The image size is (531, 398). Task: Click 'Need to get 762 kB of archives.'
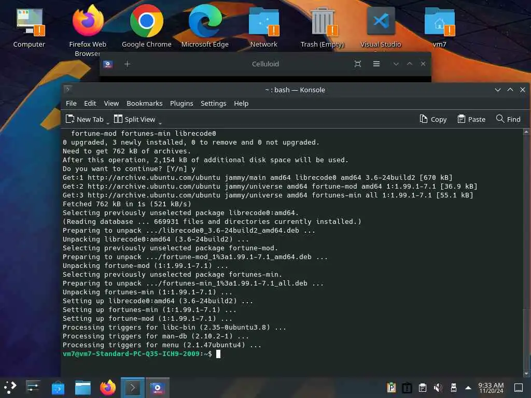[127, 151]
